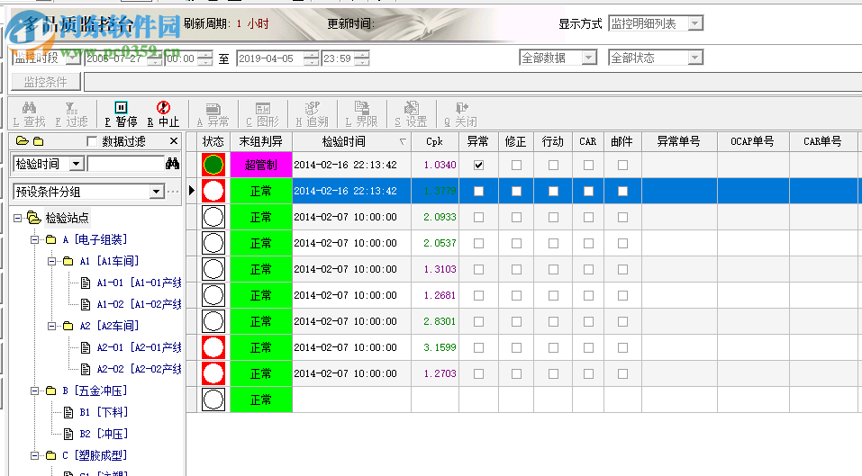Click the Find (查找) binoculars toolbar icon
The width and height of the screenshot is (862, 476).
click(29, 108)
